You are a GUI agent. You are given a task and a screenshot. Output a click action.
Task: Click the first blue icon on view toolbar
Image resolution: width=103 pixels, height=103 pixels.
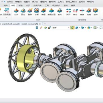point(37,28)
